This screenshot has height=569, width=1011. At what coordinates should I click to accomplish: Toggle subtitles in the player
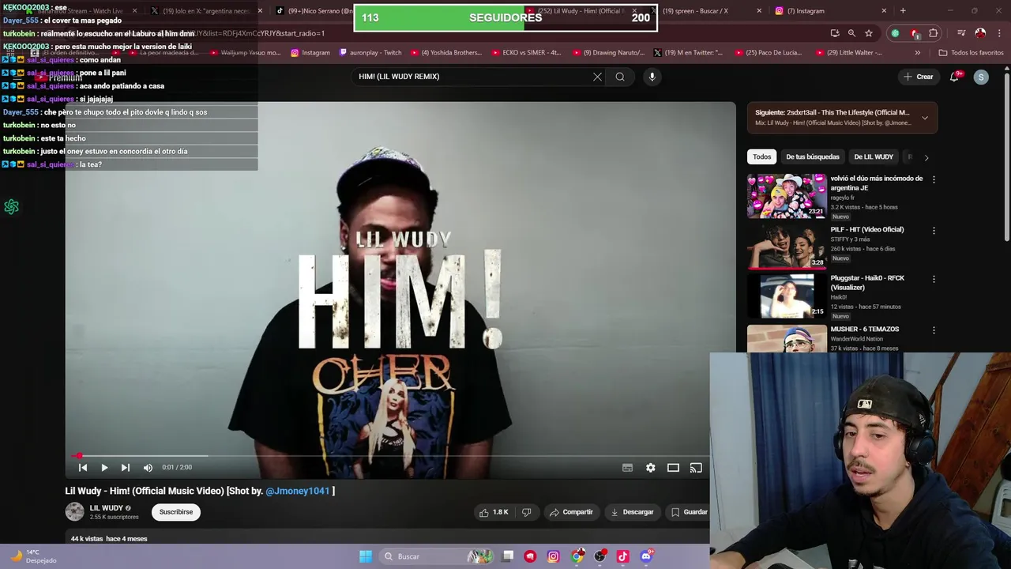[627, 468]
